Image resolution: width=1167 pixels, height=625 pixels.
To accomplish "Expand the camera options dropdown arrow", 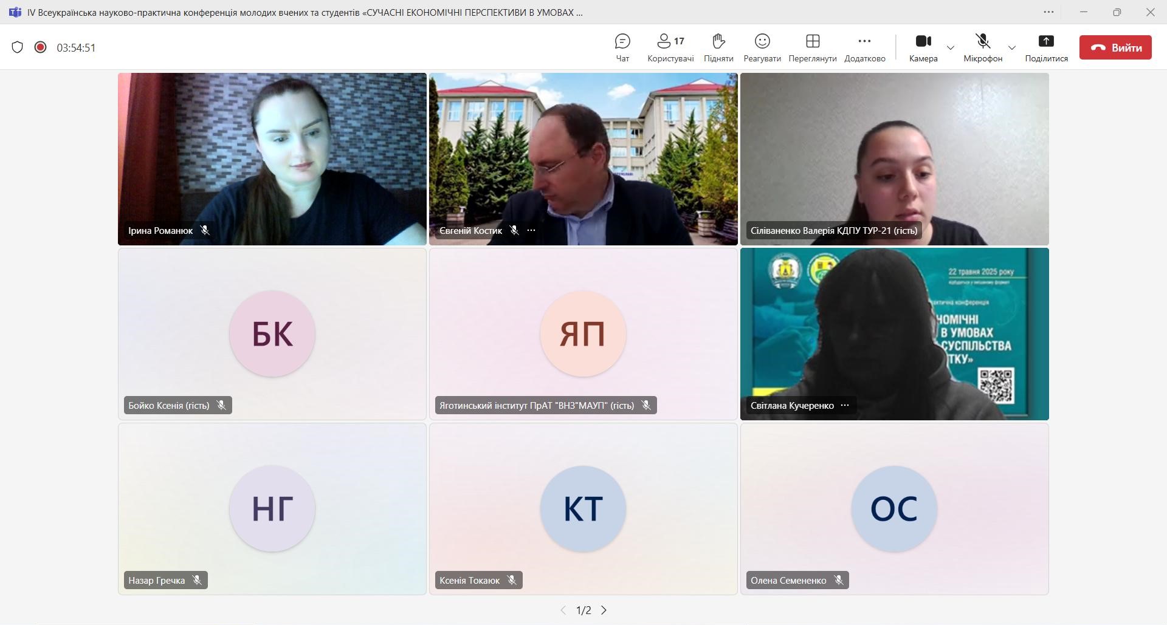I will (x=951, y=48).
